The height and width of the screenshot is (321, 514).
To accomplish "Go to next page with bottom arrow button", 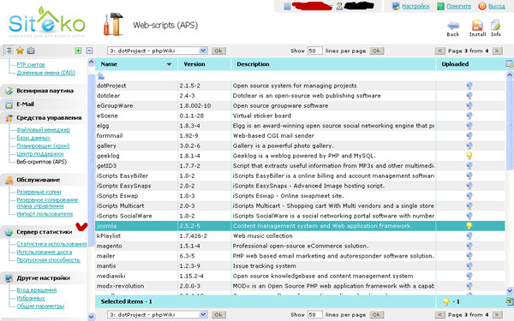I will (x=497, y=314).
